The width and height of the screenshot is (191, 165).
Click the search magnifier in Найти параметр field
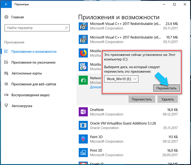66,28
